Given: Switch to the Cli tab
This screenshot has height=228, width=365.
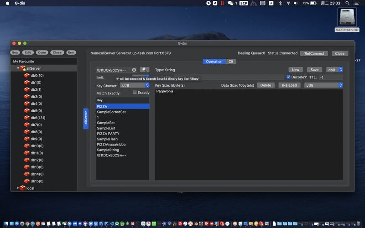Looking at the screenshot, I should coord(231,62).
